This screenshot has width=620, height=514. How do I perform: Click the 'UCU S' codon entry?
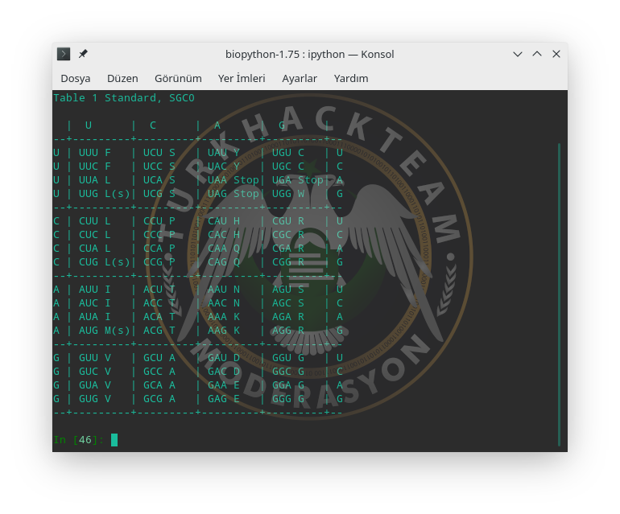click(159, 153)
